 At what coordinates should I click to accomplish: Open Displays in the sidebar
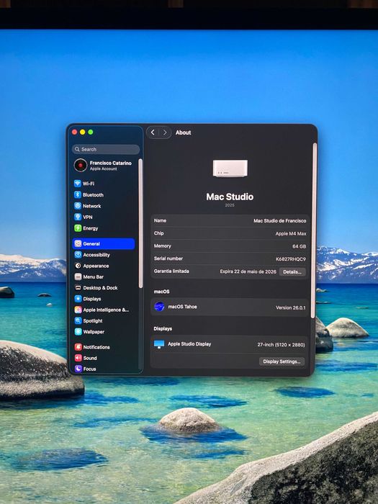[88, 299]
